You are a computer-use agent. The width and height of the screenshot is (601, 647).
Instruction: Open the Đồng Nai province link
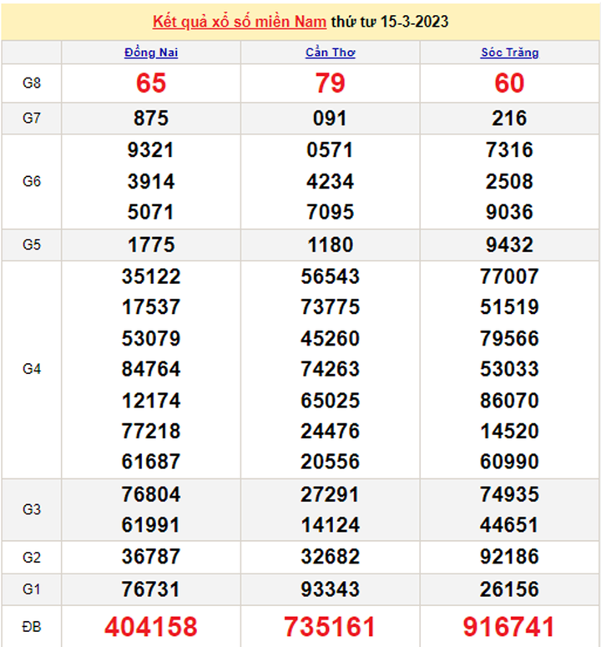pyautogui.click(x=151, y=53)
